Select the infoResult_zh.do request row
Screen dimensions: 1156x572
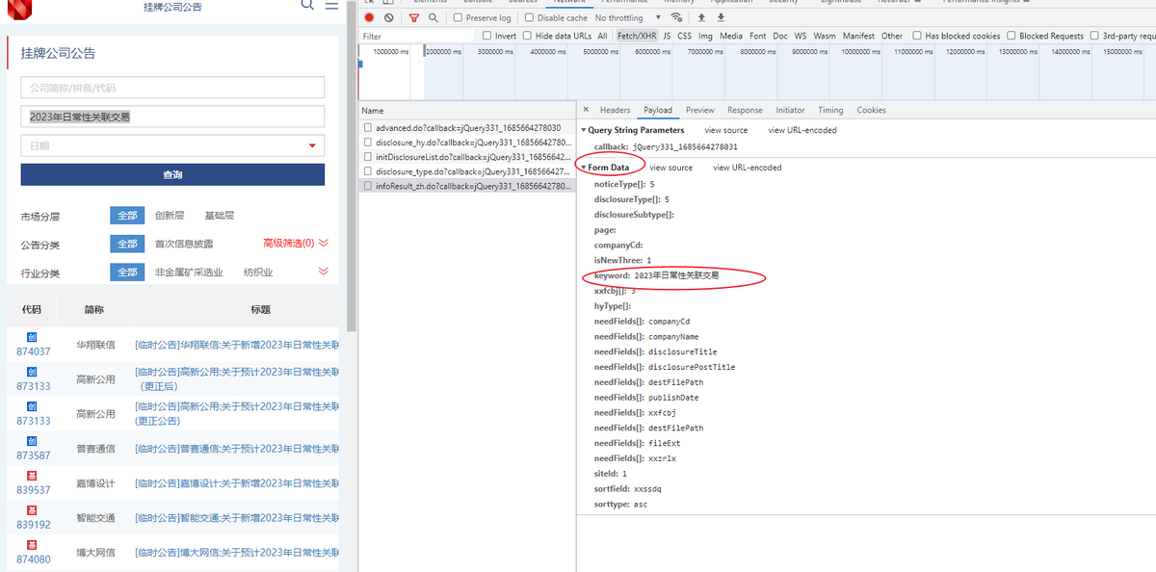click(x=467, y=186)
